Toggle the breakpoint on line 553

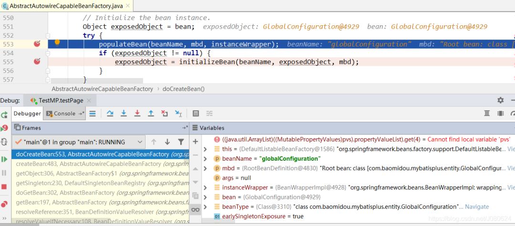point(37,44)
